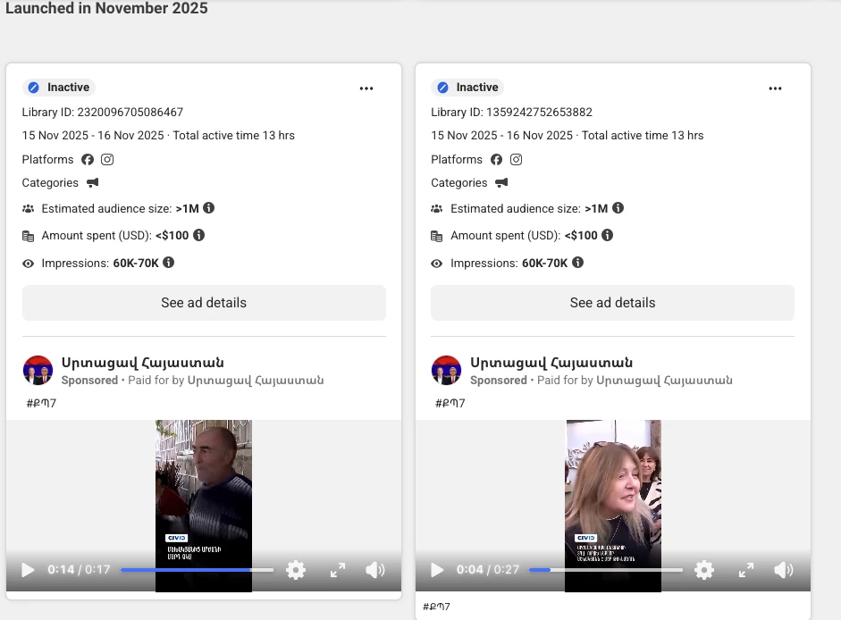Click See ad details on left ad
This screenshot has width=841, height=620.
click(x=204, y=303)
